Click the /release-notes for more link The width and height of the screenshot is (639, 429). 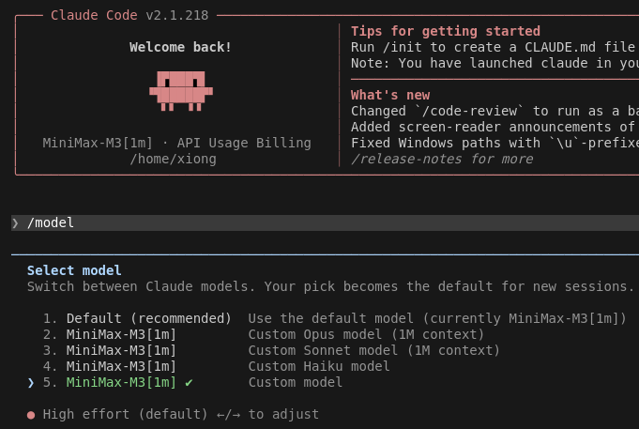[x=442, y=159]
